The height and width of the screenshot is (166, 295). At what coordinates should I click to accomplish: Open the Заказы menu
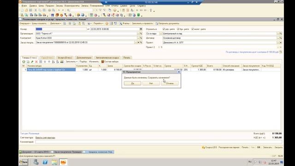(59, 6)
